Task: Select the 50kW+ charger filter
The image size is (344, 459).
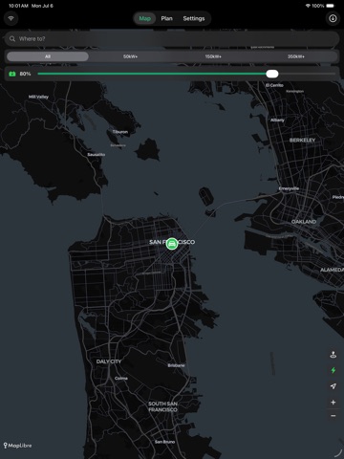Action: coord(130,56)
